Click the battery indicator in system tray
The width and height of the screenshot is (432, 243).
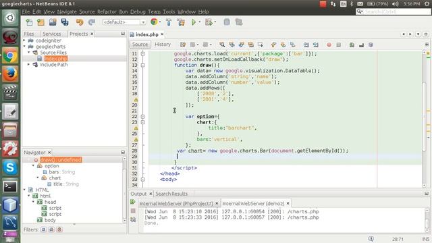click(378, 4)
